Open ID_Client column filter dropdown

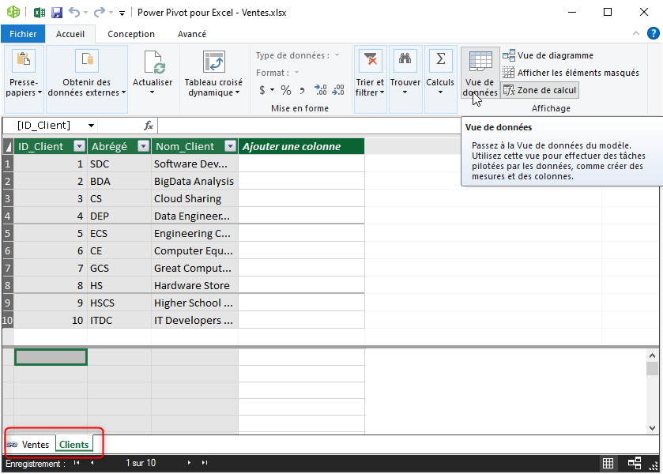pyautogui.click(x=79, y=146)
